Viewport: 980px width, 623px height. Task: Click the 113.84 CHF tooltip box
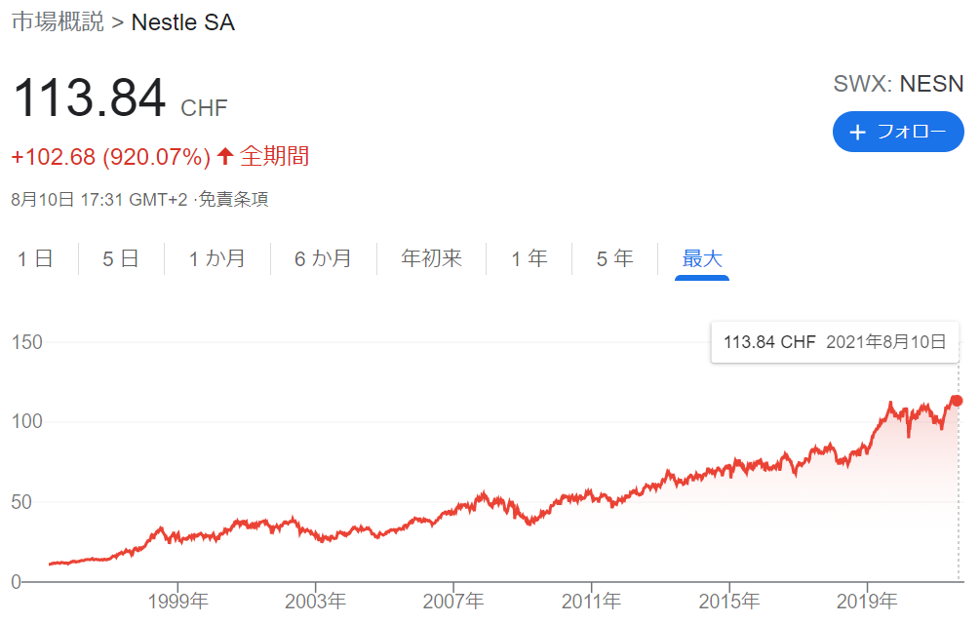point(835,342)
